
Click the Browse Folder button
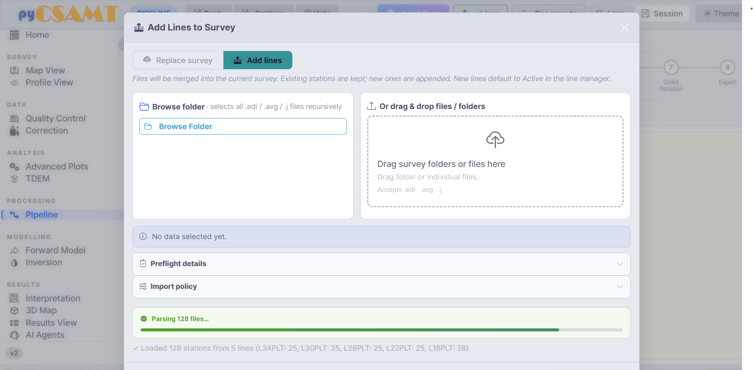243,127
